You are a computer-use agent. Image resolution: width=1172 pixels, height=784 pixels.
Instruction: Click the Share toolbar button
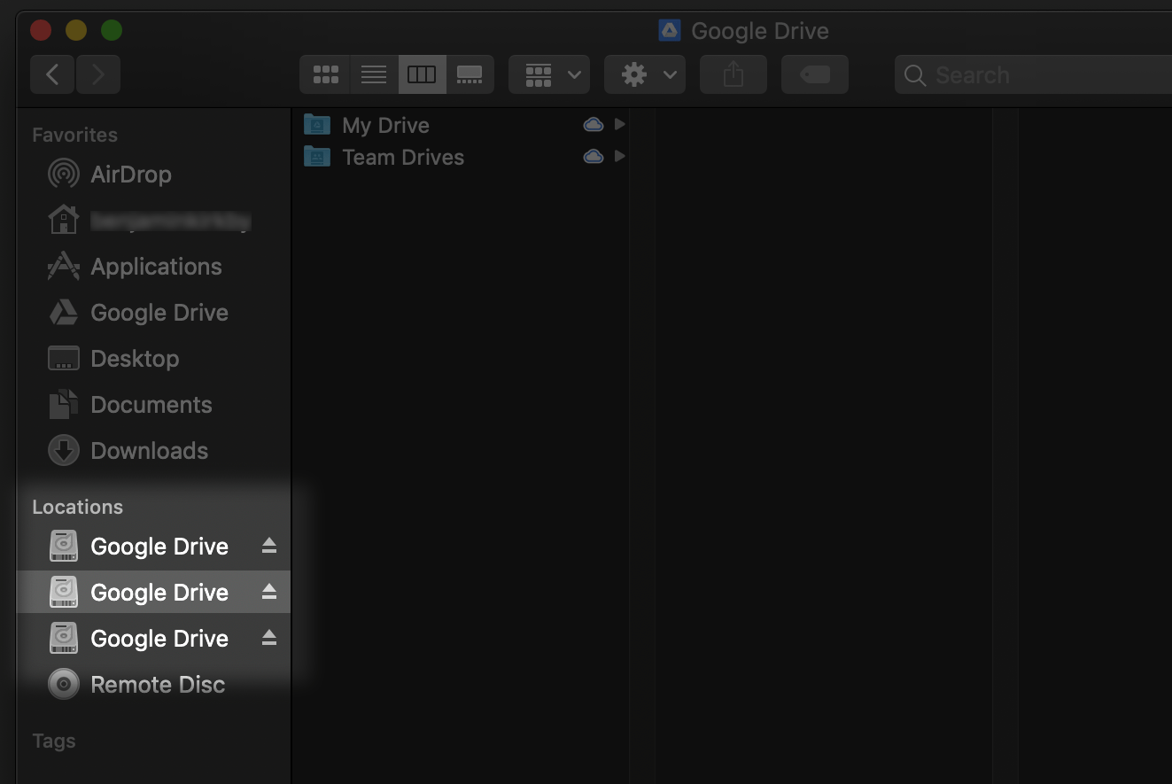tap(733, 75)
